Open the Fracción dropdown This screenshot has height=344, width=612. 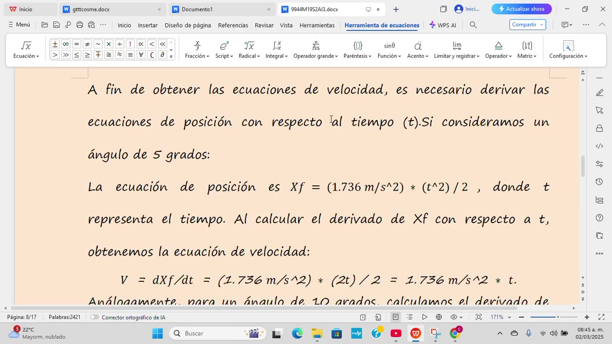197,50
